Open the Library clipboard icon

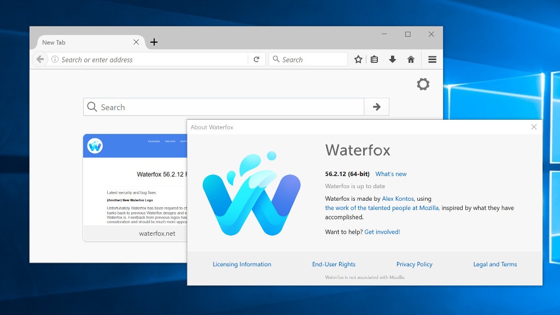[374, 59]
